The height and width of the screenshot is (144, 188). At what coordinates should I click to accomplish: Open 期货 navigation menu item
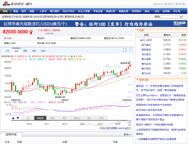(x=24, y=11)
